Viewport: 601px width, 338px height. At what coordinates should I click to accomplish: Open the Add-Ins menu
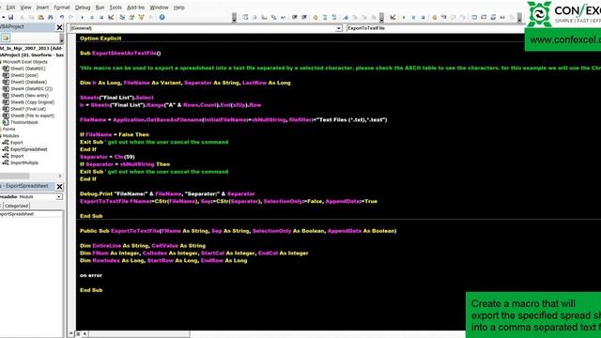tap(135, 8)
